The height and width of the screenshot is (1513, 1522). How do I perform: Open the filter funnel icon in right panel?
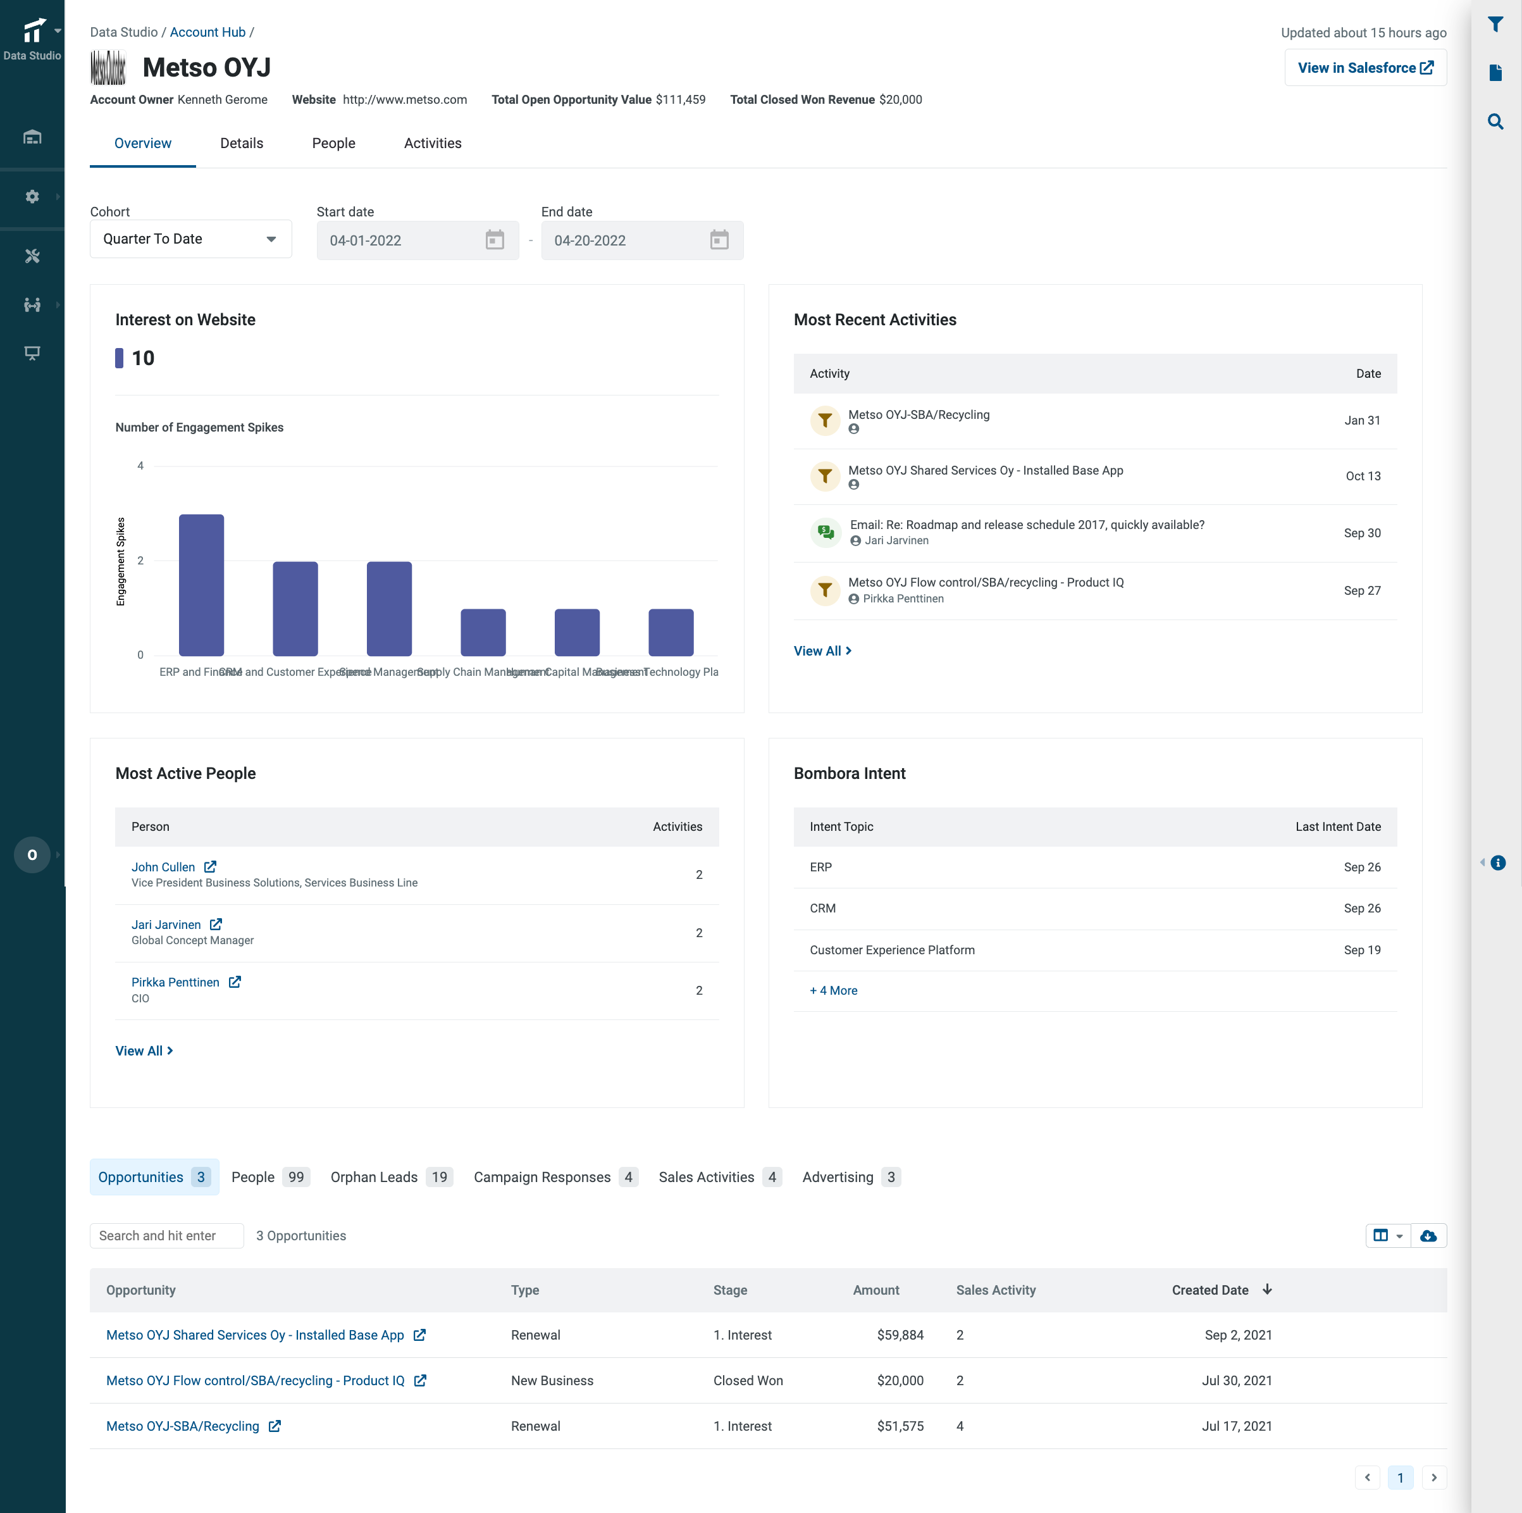tap(1495, 25)
